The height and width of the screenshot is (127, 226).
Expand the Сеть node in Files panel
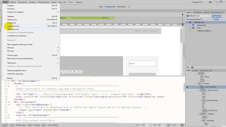[190, 28]
